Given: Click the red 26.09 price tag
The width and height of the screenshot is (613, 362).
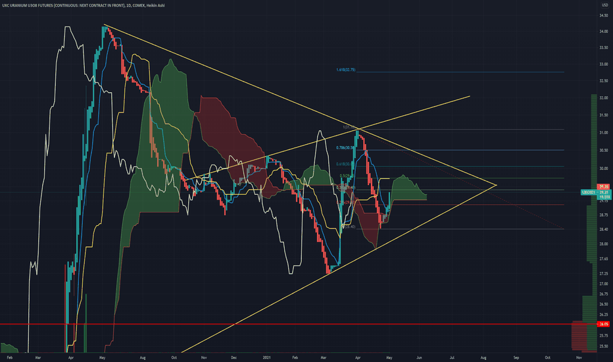Looking at the screenshot, I should click(x=604, y=324).
